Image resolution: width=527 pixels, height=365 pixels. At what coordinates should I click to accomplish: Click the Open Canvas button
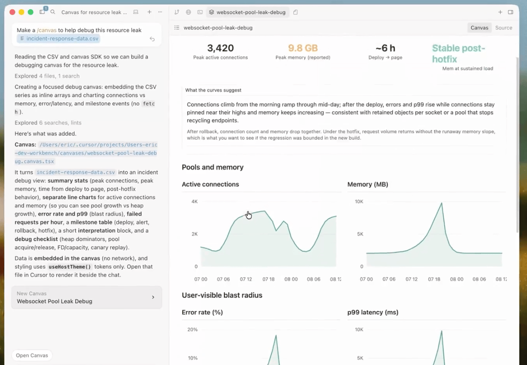[32, 355]
